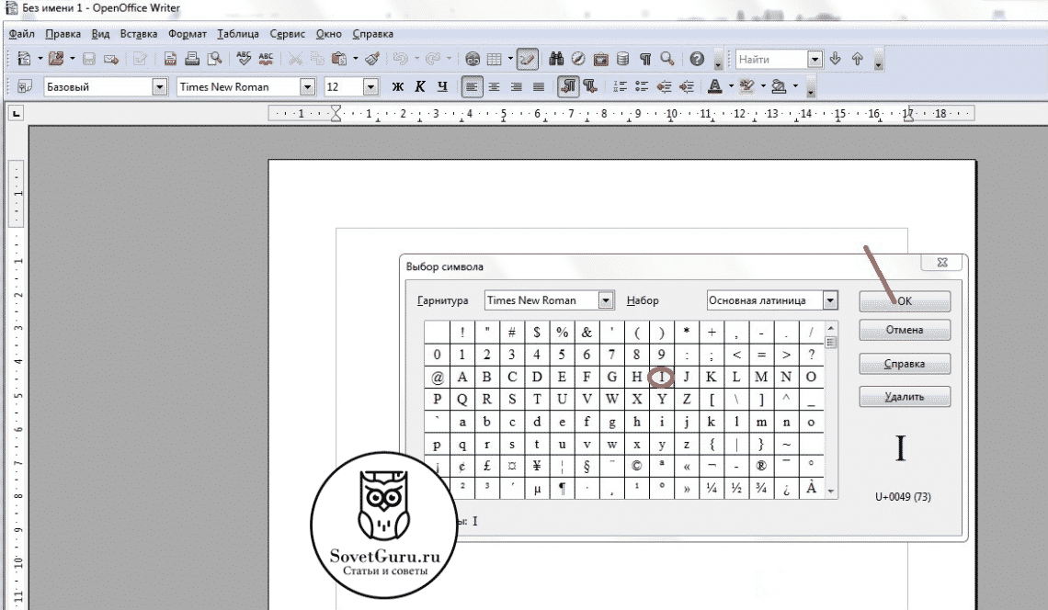Open OpenOffice Help question mark icon
The height and width of the screenshot is (610, 1048).
click(697, 59)
